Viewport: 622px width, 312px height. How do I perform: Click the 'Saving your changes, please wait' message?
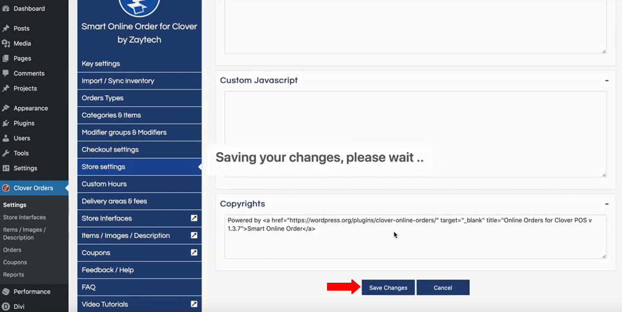coord(319,157)
